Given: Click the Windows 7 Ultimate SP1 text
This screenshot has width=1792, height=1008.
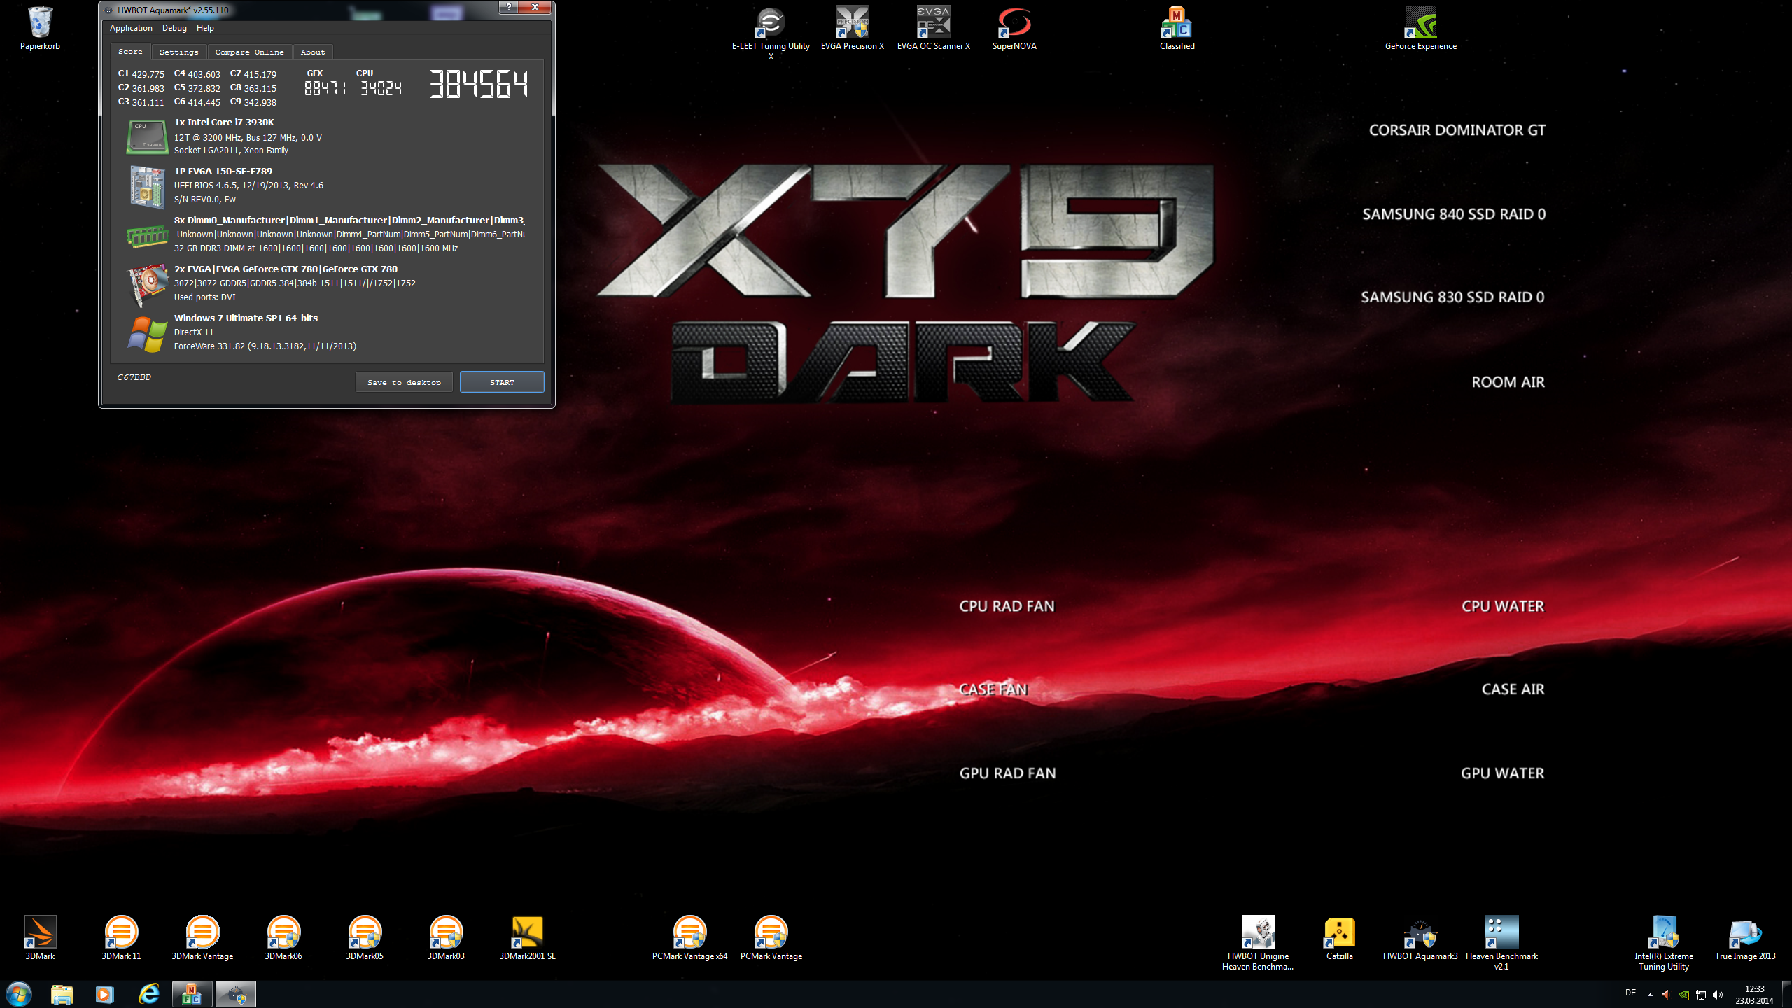Looking at the screenshot, I should click(x=246, y=318).
